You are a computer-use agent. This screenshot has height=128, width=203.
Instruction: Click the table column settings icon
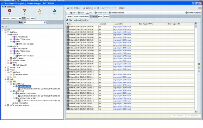click(196, 24)
